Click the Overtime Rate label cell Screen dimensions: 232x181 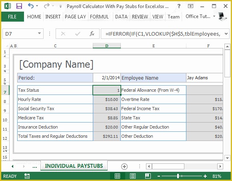point(154,99)
